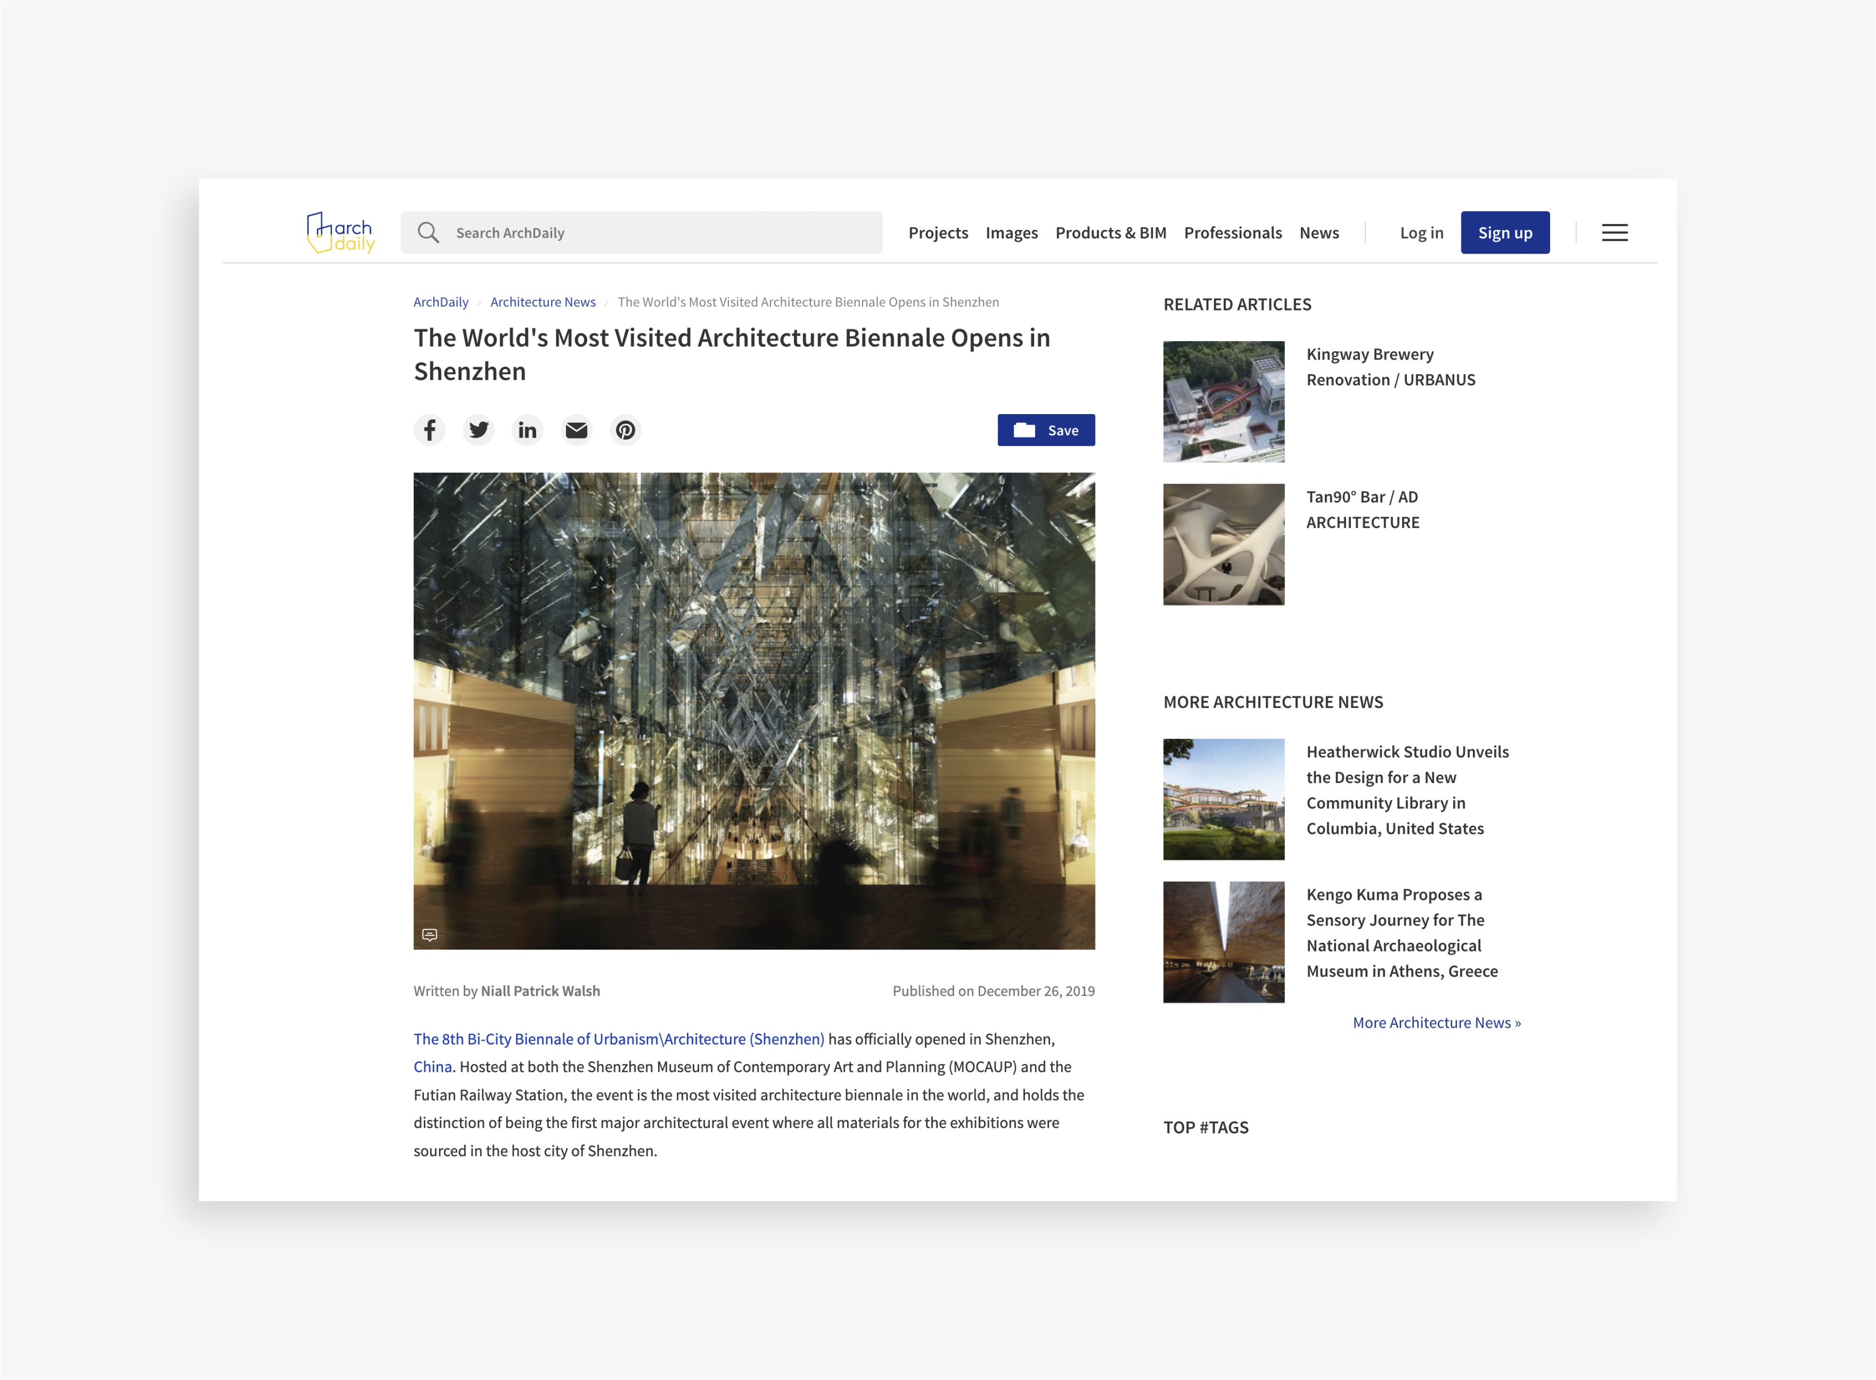Click the ArchDaily logo
Screen dimensions: 1876x1380
click(x=341, y=233)
